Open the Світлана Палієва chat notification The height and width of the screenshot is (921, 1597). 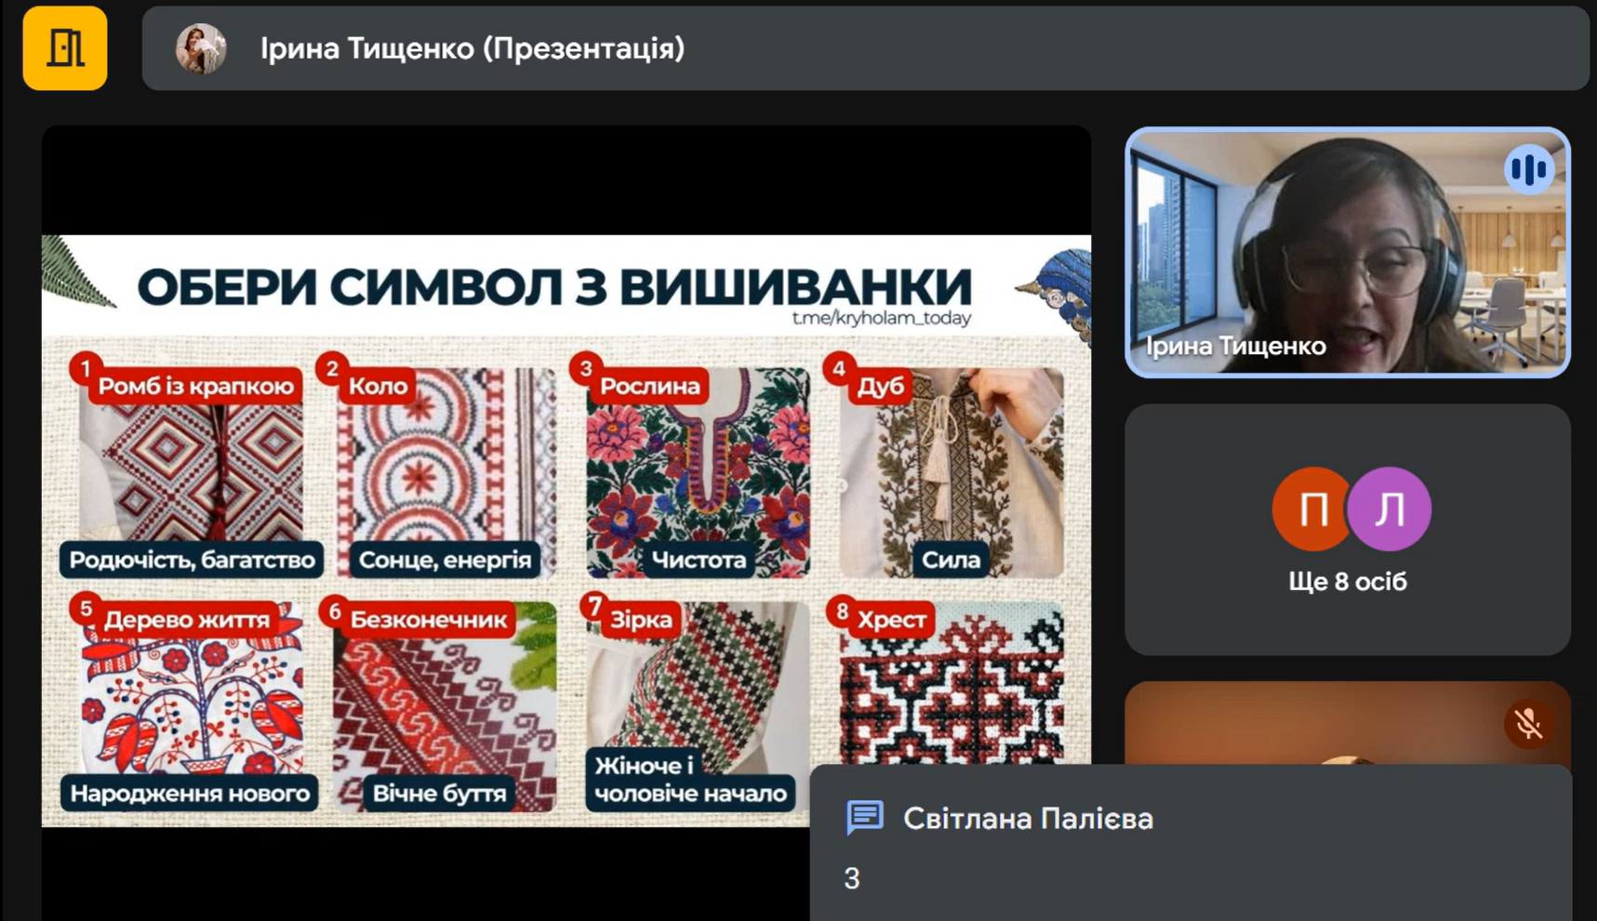point(1191,843)
